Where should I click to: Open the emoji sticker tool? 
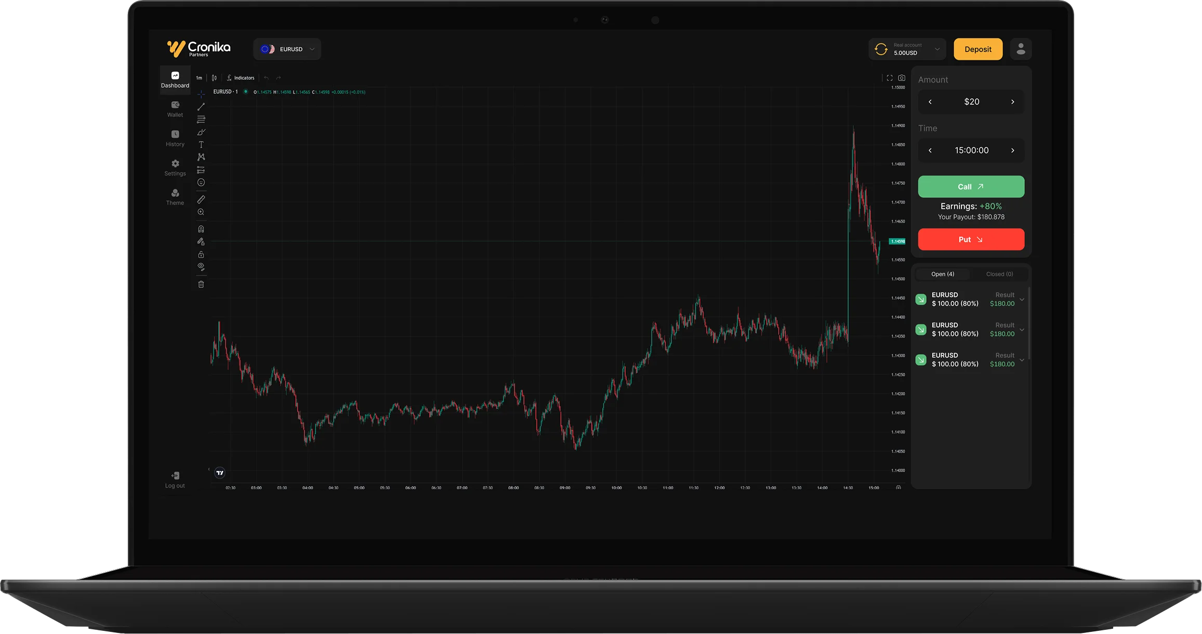tap(201, 182)
